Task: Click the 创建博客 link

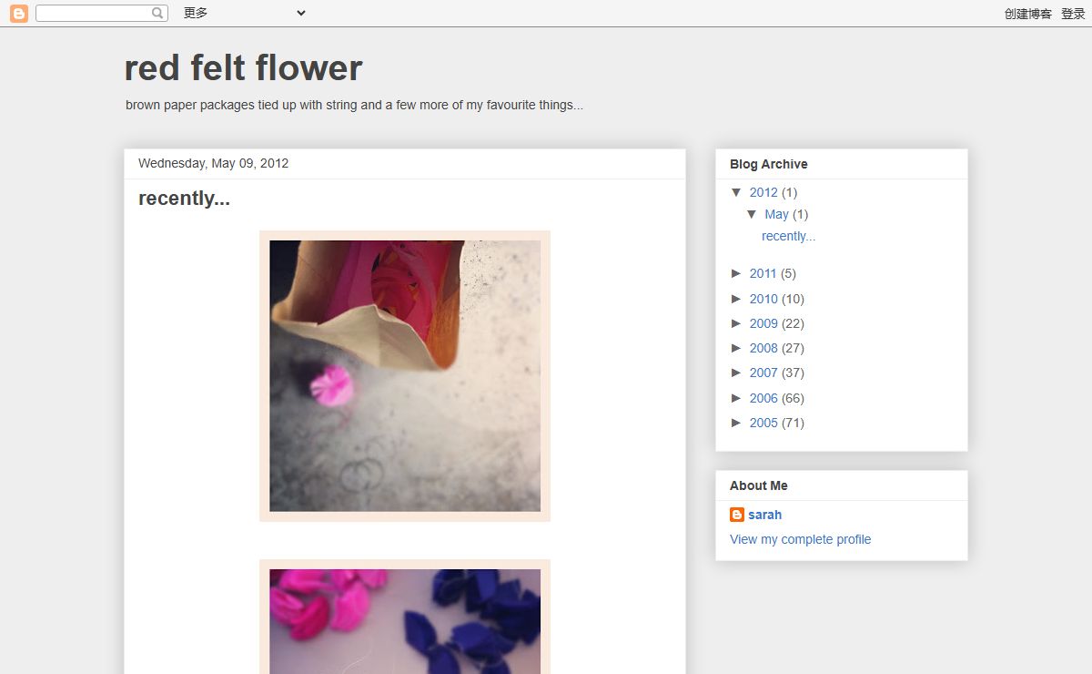Action: pyautogui.click(x=1028, y=14)
